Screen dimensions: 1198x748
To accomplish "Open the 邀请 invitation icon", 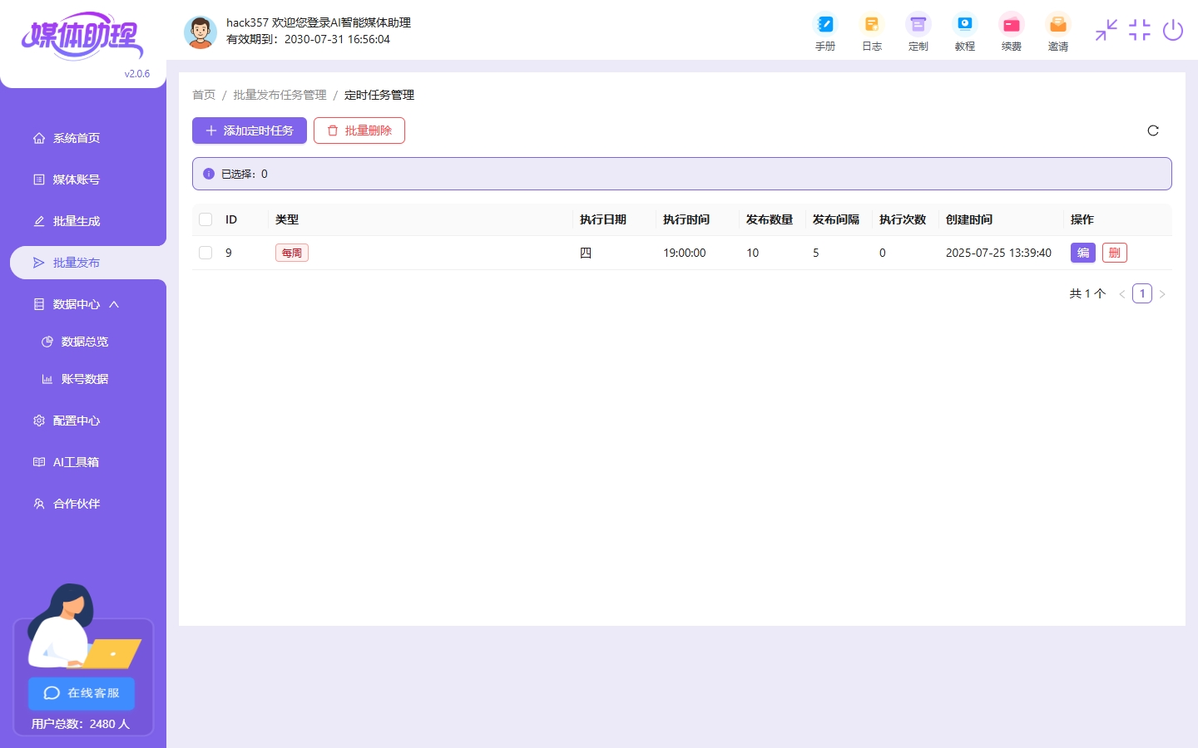I will click(1058, 31).
